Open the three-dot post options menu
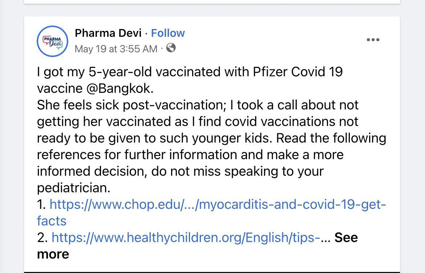425x273 pixels. [373, 40]
